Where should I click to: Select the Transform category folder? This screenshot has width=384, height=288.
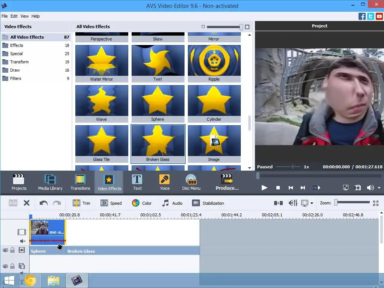(36, 62)
